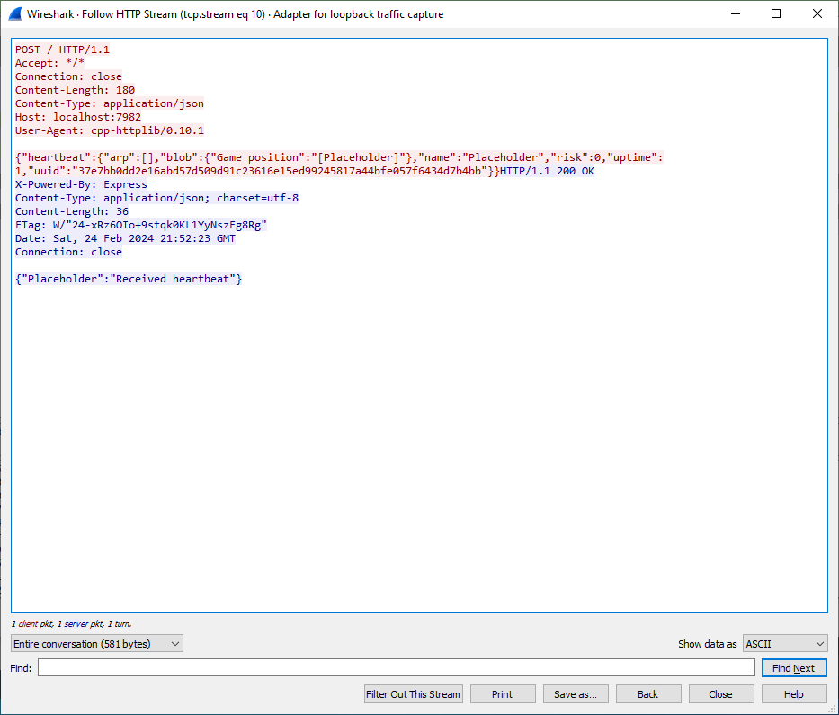The width and height of the screenshot is (839, 715).
Task: Expand the Show data as ASCII dropdown
Action: 785,644
